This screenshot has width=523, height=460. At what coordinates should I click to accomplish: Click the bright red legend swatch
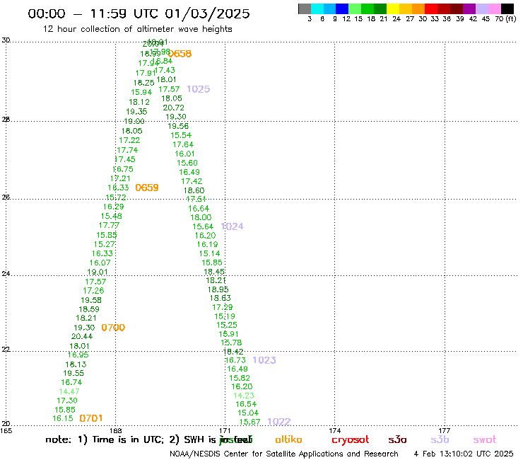point(431,8)
